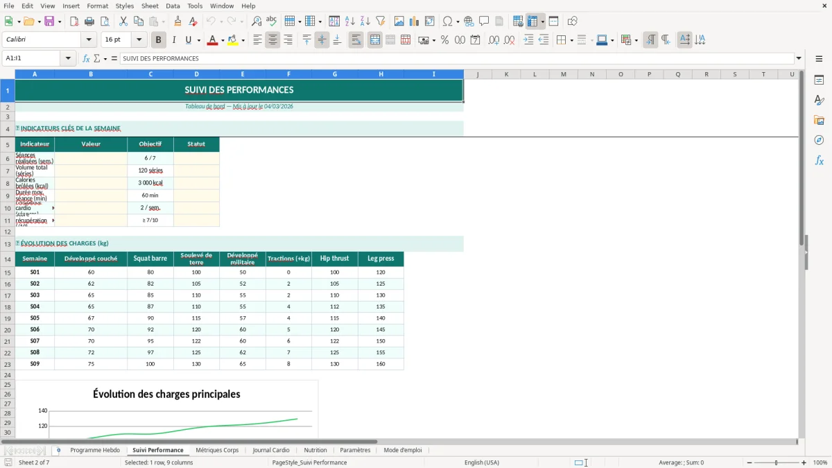This screenshot has height=468, width=832.
Task: Switch to the Métriques Corps sheet tab
Action: tap(217, 450)
